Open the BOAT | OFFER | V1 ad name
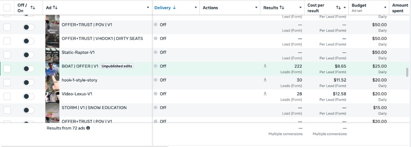Screen dimensions: 411x147 (x=80, y=66)
